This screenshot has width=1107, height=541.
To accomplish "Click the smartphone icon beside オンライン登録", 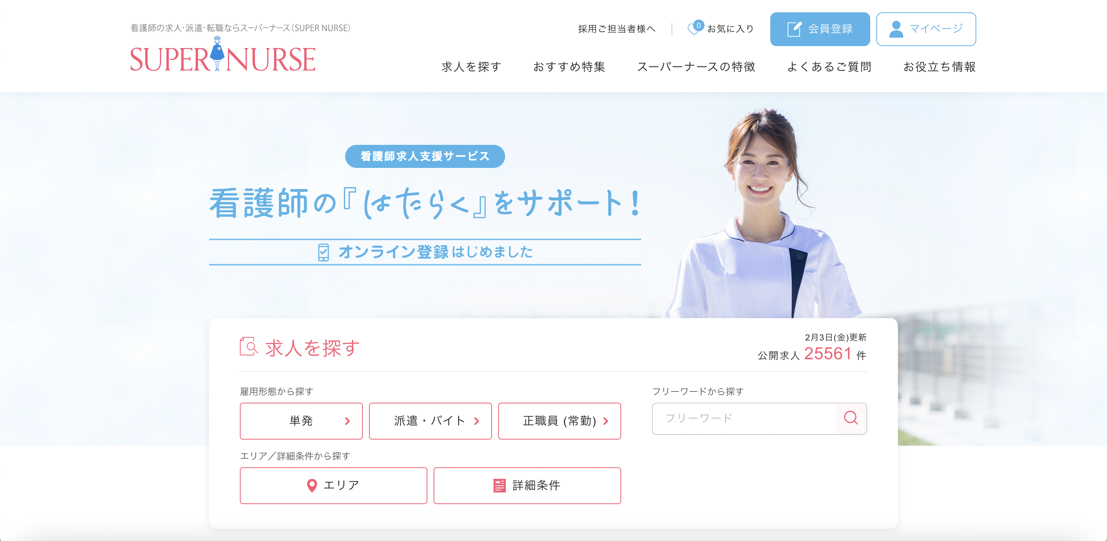I will pyautogui.click(x=323, y=252).
